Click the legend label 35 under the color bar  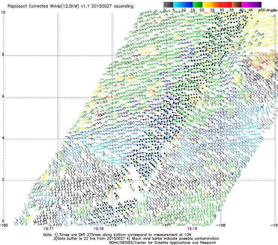(x=231, y=10)
